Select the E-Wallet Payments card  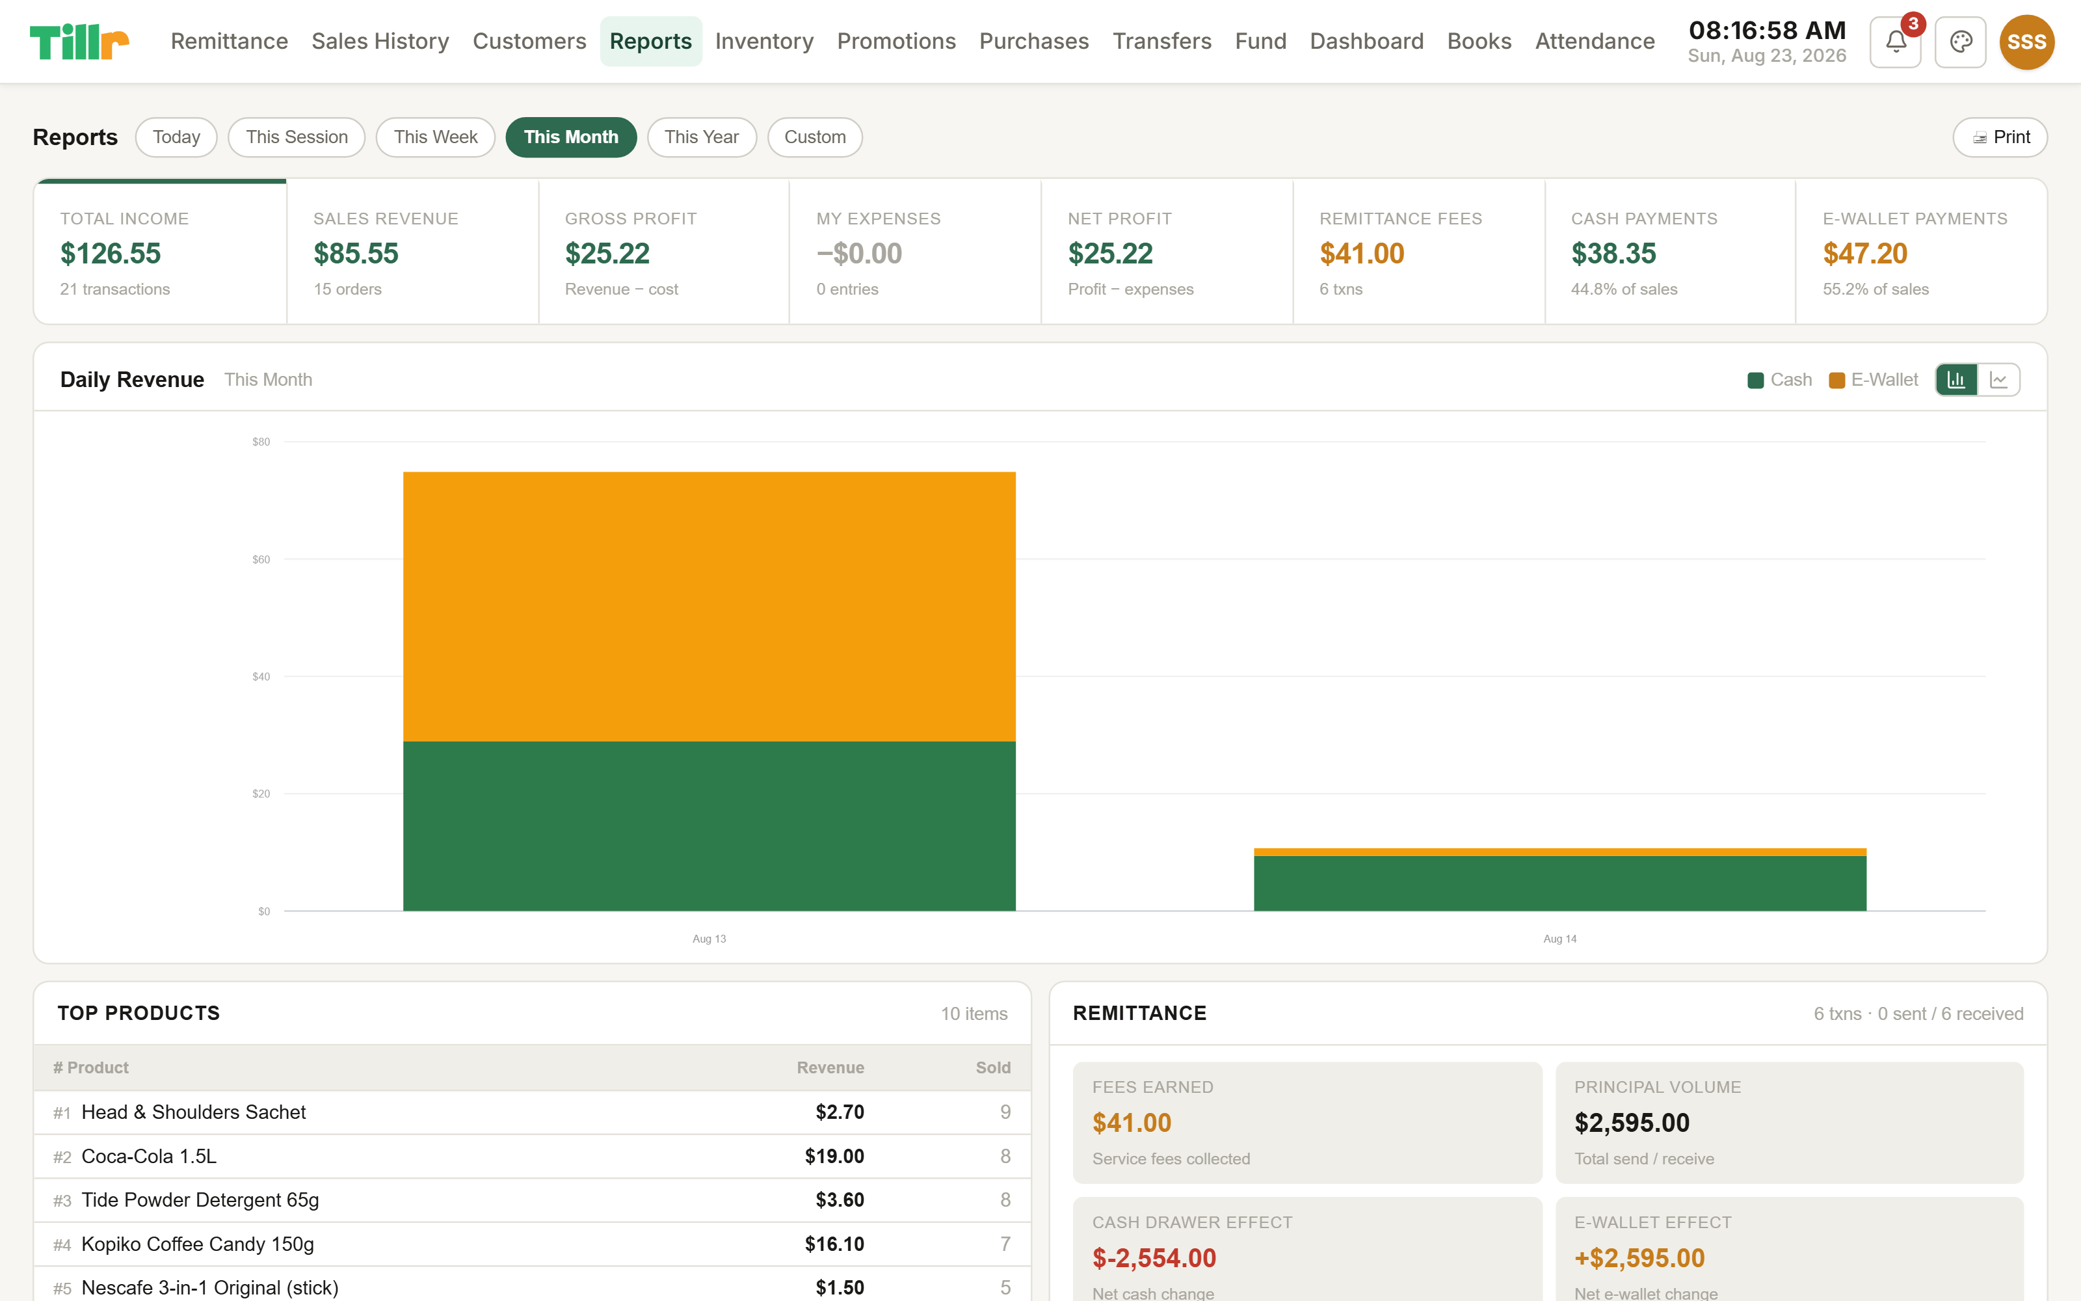click(x=1921, y=252)
